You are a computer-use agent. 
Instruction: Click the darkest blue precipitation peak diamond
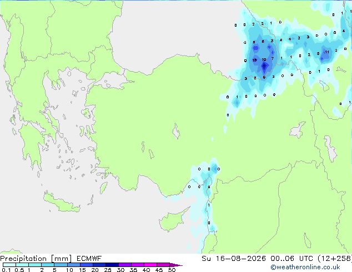tap(264, 66)
